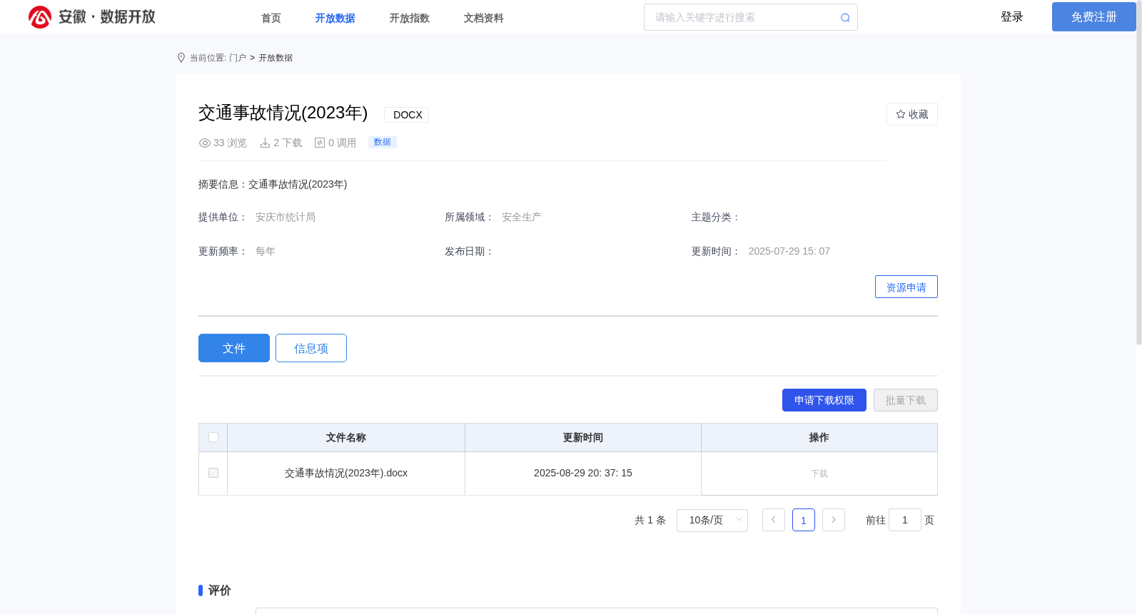Click the 免费注册 button
Viewport: 1142px width, 614px height.
(x=1094, y=16)
